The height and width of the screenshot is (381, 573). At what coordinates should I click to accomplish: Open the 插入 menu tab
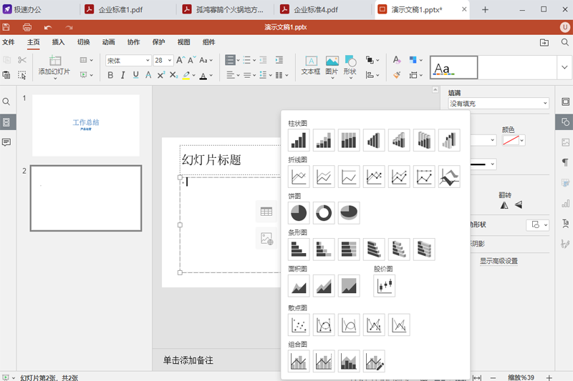click(x=58, y=42)
